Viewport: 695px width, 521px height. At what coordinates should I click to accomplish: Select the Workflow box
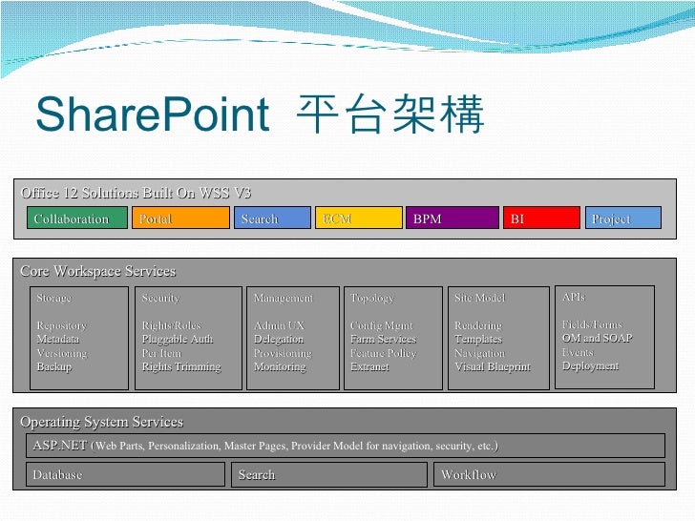click(x=549, y=474)
